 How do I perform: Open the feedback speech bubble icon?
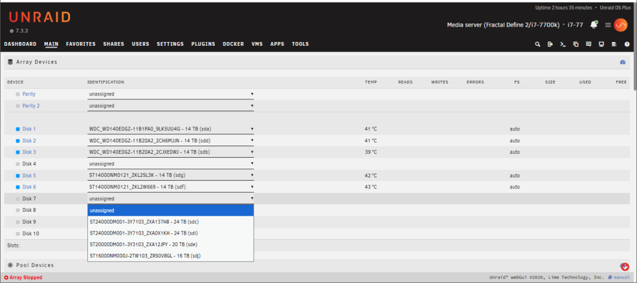click(x=588, y=44)
